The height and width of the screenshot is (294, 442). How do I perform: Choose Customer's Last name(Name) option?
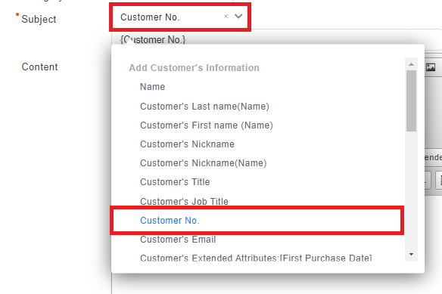click(204, 107)
